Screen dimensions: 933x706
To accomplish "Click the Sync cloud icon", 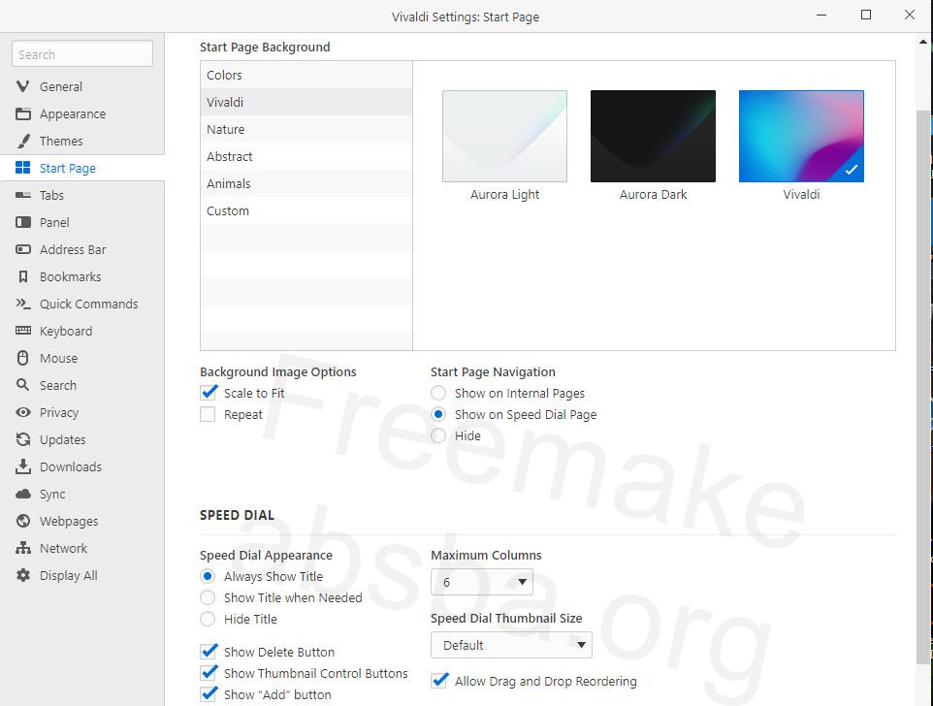I will [x=22, y=494].
